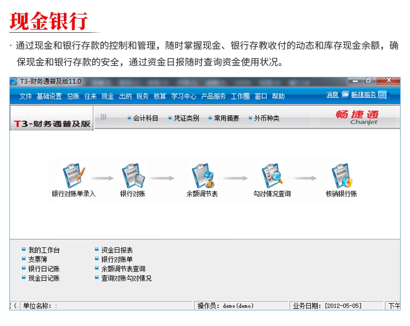Open the 基础设置 menu

pos(49,97)
